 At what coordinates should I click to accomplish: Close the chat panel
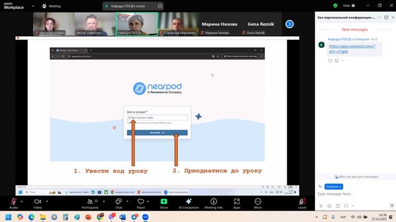tap(393, 18)
